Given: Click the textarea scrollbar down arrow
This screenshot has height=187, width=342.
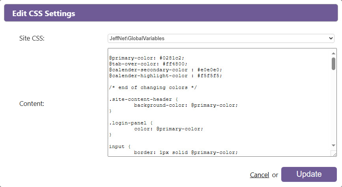Looking at the screenshot, I should coord(333,145).
